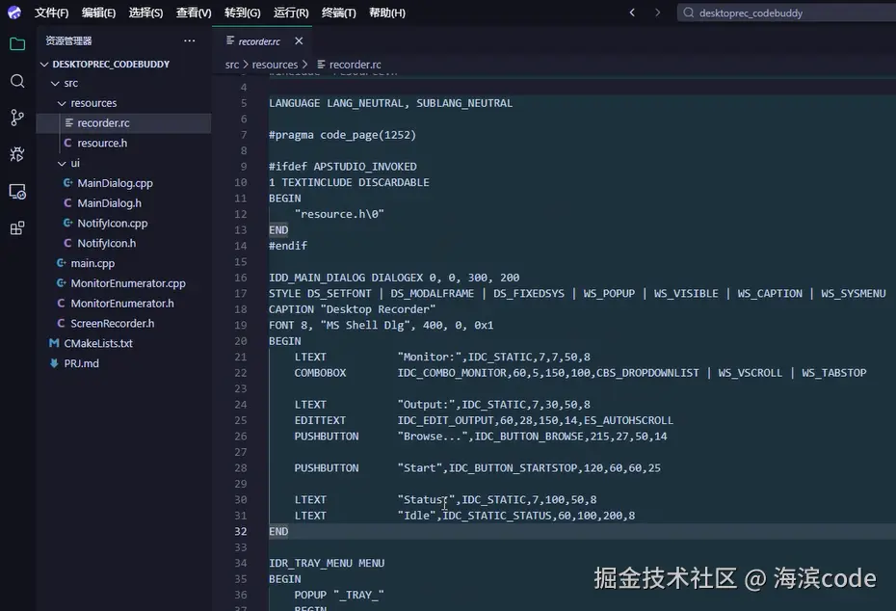Click the resources breadcrumb segment
896x611 pixels.
275,65
